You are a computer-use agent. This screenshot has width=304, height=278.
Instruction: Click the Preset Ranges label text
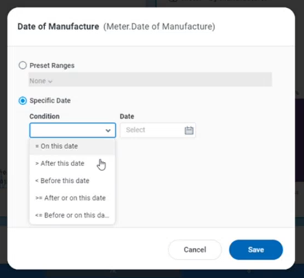tap(52, 66)
